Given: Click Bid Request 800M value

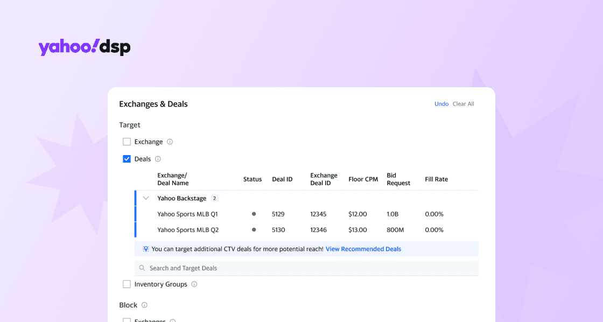Looking at the screenshot, I should [395, 230].
